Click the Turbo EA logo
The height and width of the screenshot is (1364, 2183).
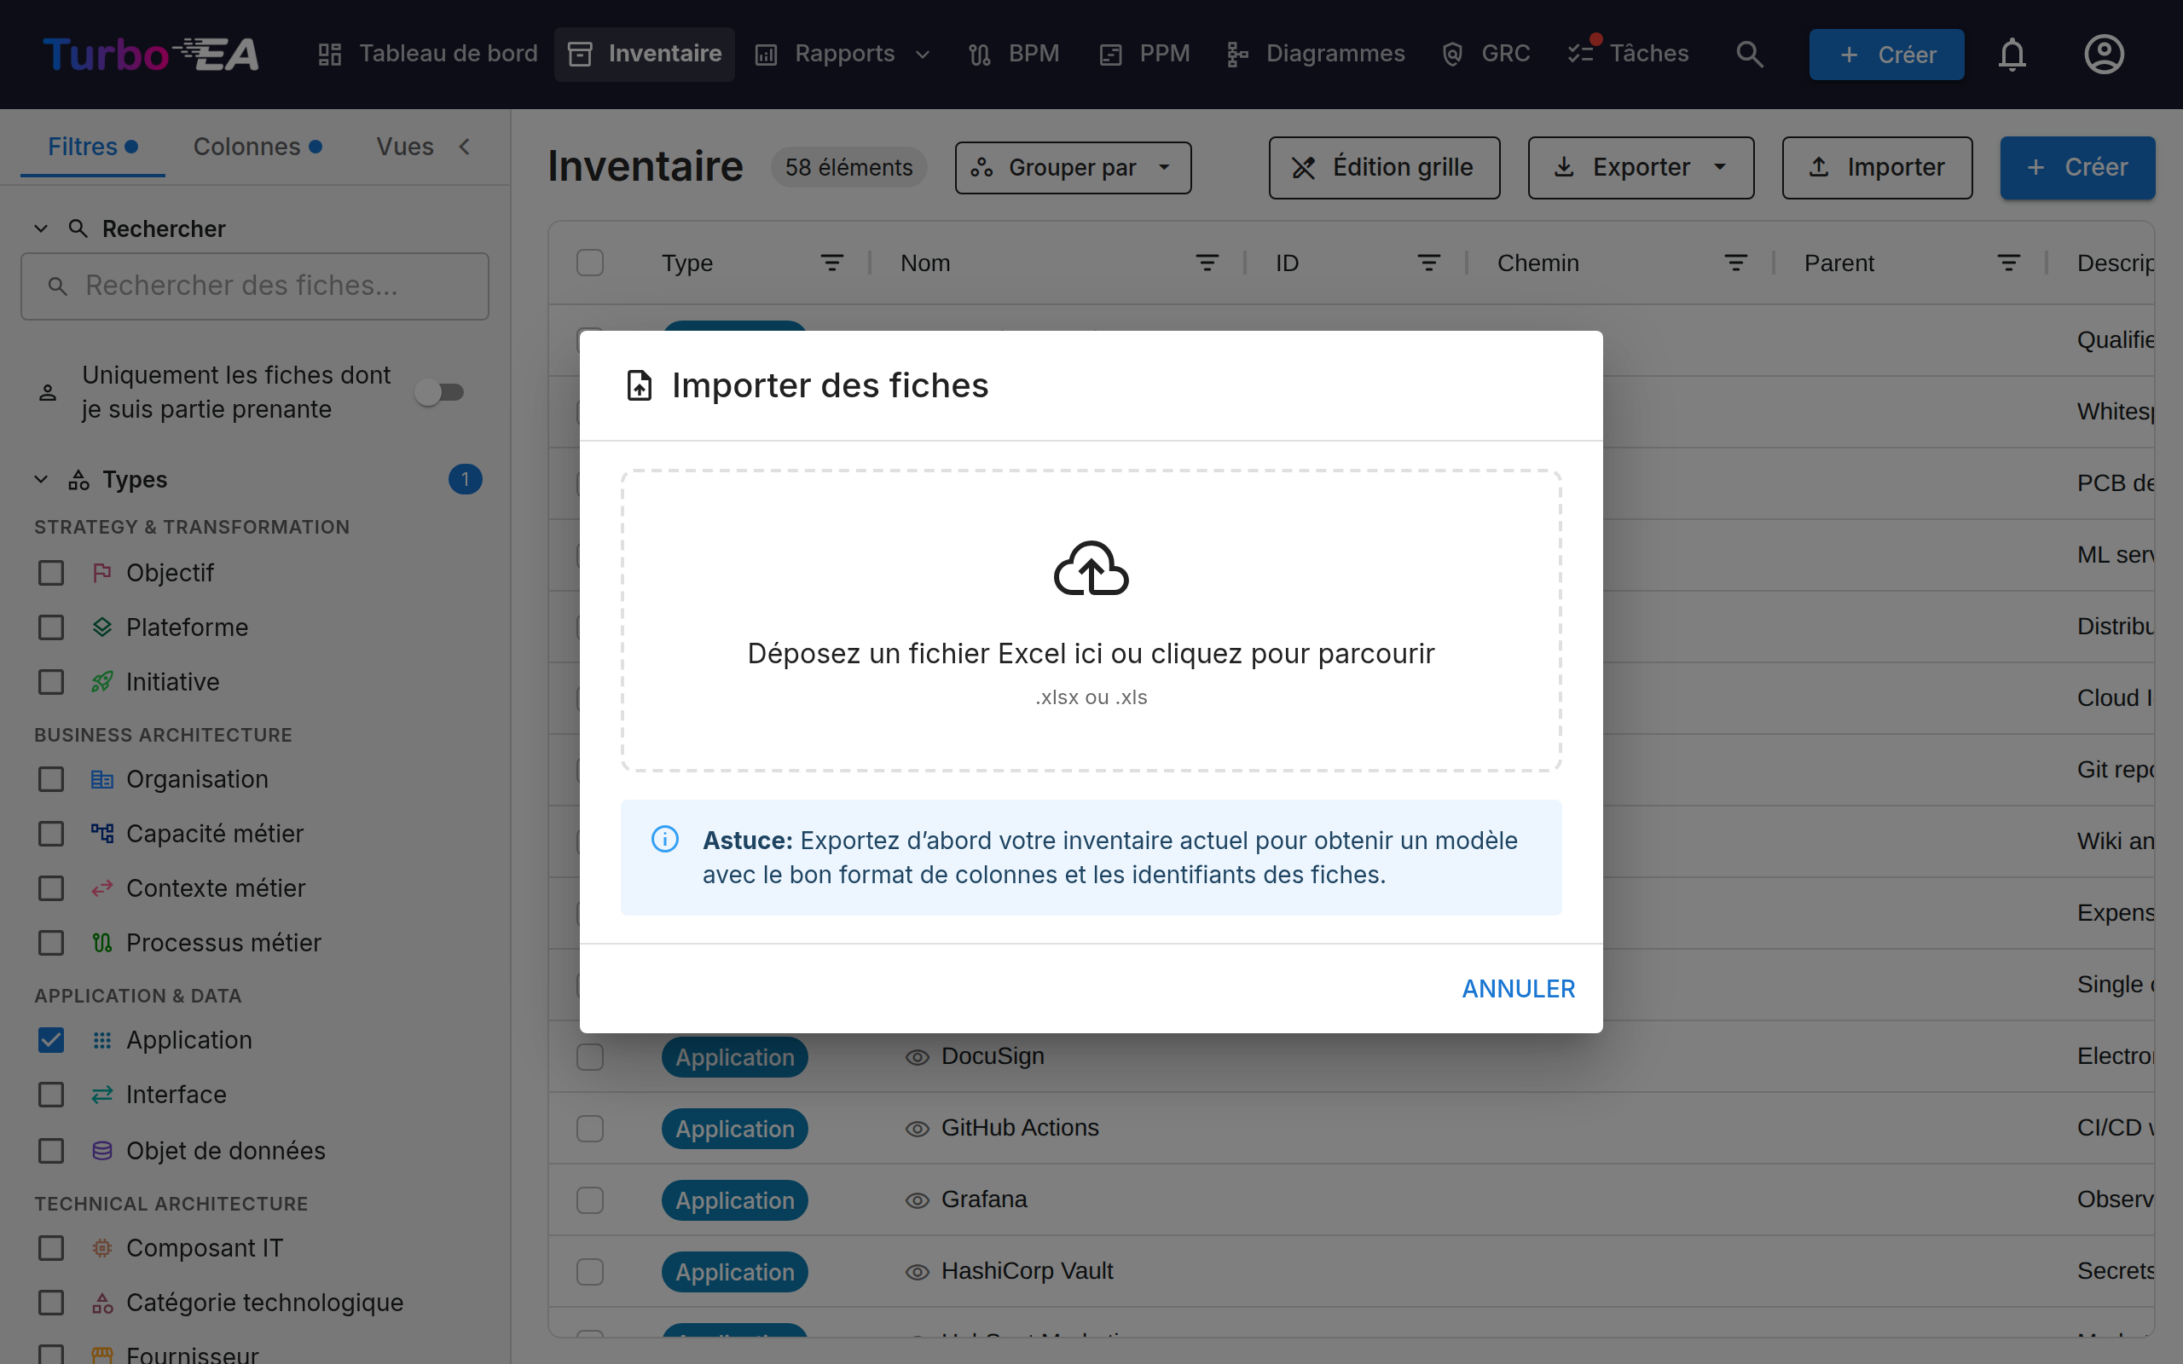152,54
